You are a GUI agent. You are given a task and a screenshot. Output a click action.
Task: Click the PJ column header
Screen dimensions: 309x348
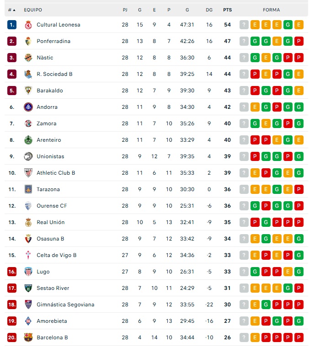[x=125, y=10]
